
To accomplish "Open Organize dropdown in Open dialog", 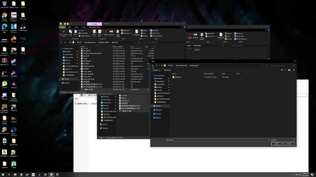I will point(156,70).
